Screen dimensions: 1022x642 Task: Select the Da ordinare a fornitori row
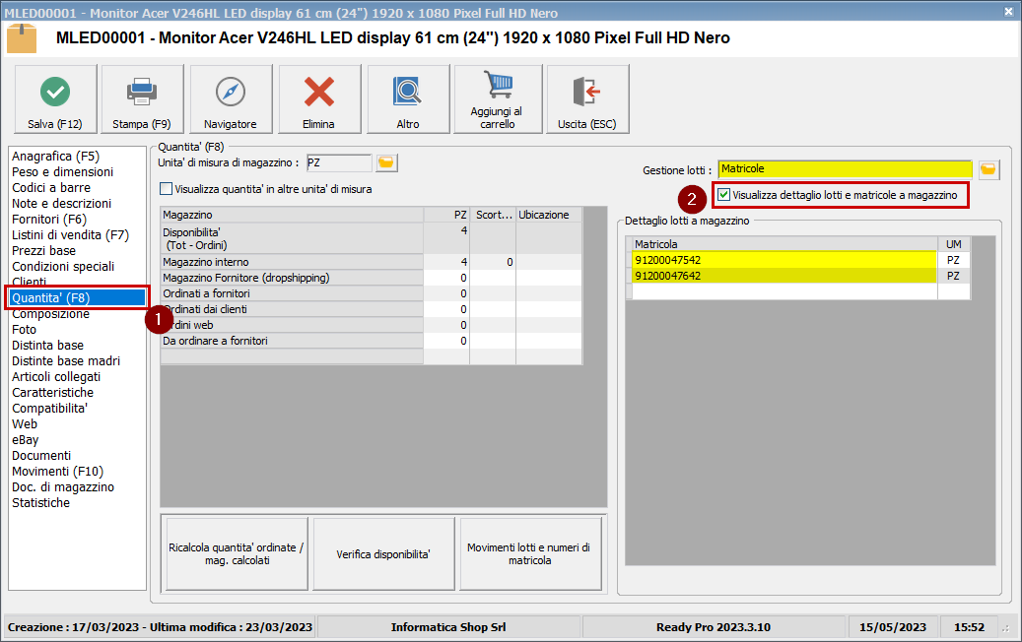[x=371, y=341]
